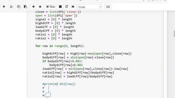Paste cells below icon
This screenshot has width=175, height=98.
[25, 7]
